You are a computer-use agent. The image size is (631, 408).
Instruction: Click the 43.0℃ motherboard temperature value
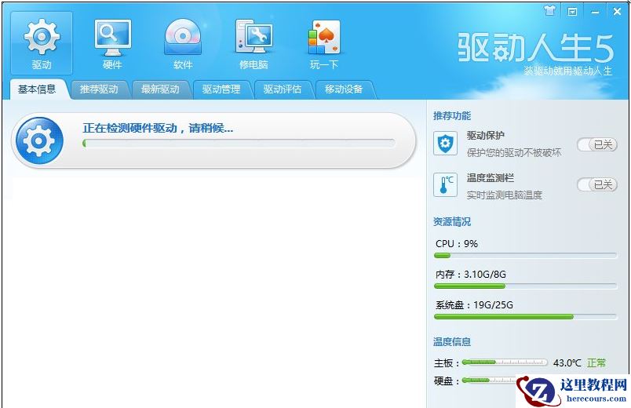[567, 363]
